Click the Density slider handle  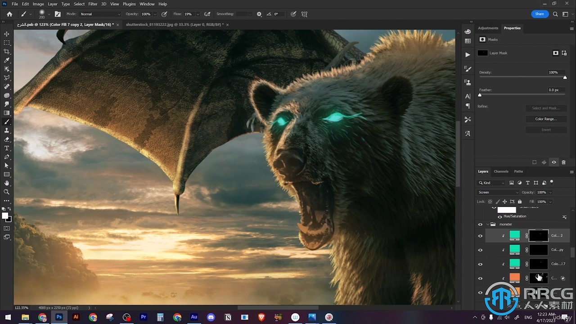pos(565,77)
